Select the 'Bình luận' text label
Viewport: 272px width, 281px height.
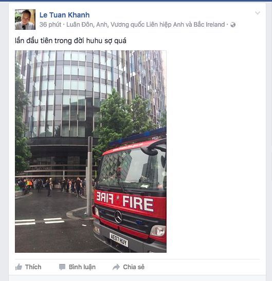point(82,267)
